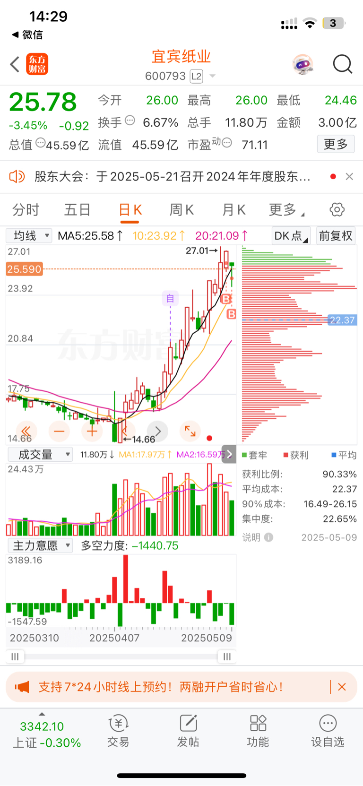This screenshot has width=363, height=786.
Task: Tap the upper red B marker
Action: pos(226,299)
